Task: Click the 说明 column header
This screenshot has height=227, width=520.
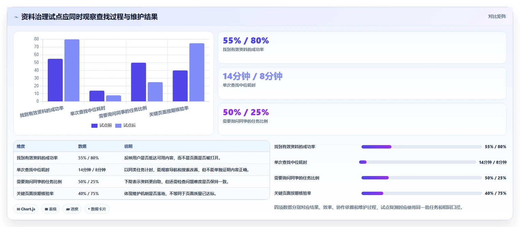Action: 128,146
